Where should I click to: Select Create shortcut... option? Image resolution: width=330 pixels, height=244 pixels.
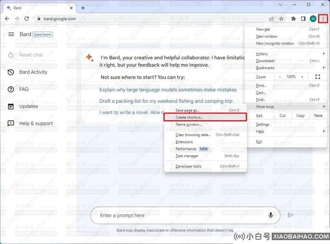point(205,117)
